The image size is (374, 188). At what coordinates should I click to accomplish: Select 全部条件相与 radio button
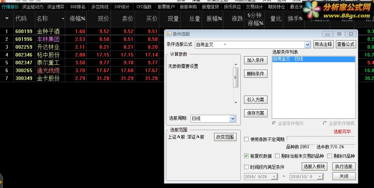[274, 123]
